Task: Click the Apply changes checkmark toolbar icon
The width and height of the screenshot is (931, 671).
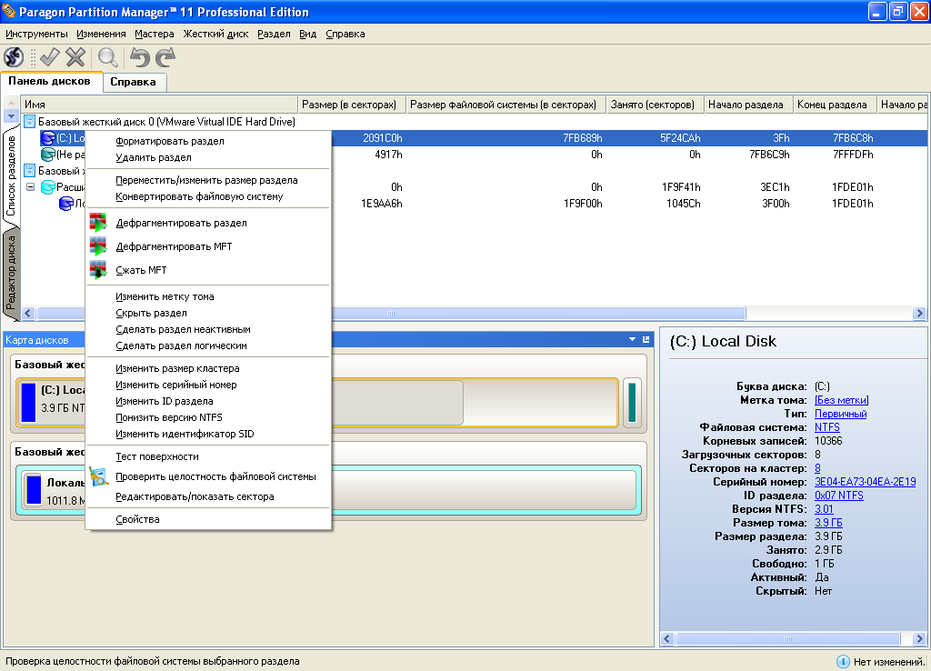Action: point(49,57)
